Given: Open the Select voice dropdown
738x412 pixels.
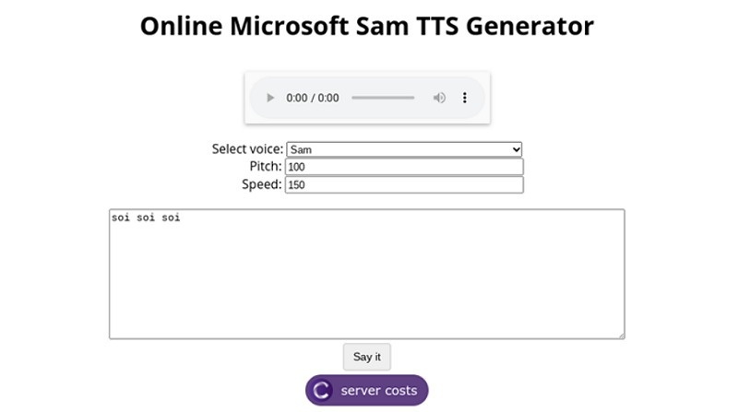Looking at the screenshot, I should pyautogui.click(x=404, y=149).
